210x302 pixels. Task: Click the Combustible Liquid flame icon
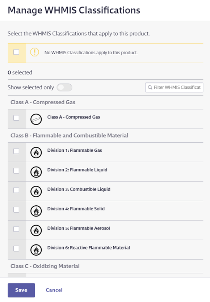(x=36, y=192)
